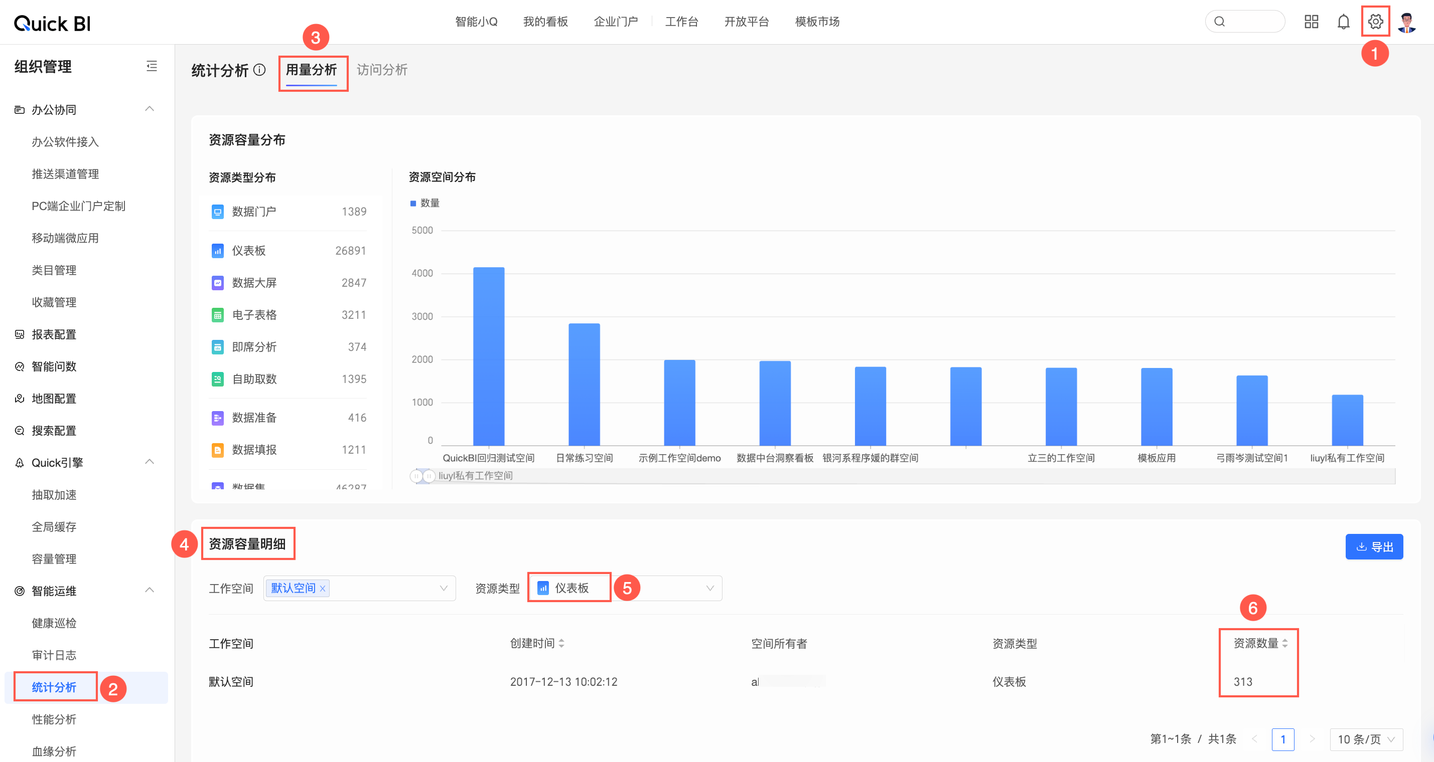Click the top search input box
Screen dimensions: 1434x762
pyautogui.click(x=1245, y=22)
